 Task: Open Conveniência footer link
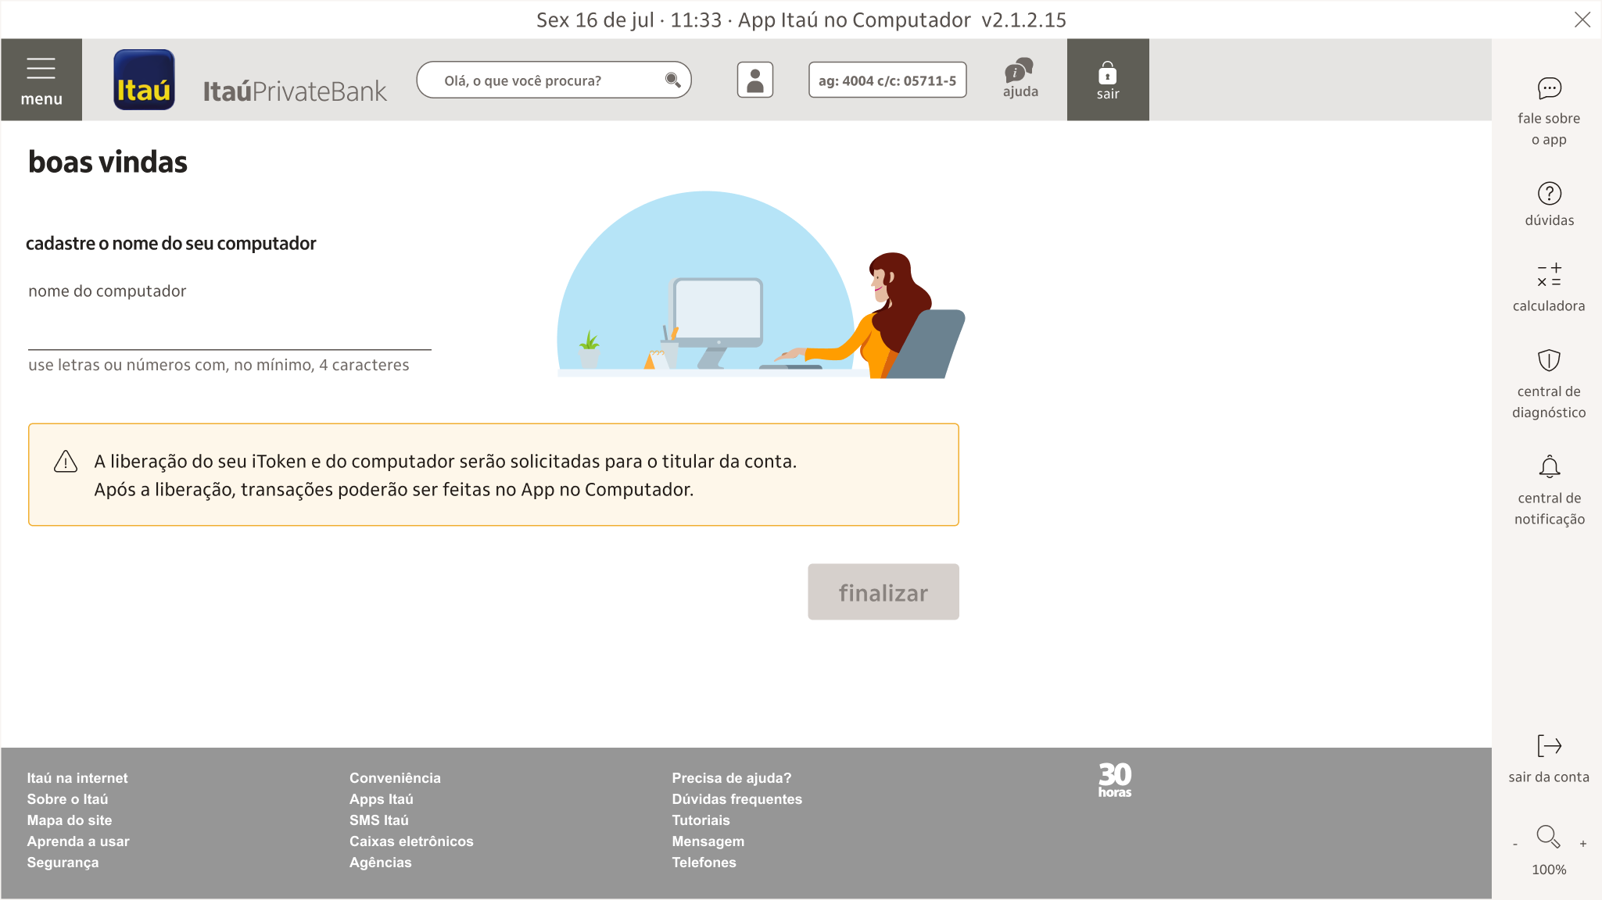[395, 778]
